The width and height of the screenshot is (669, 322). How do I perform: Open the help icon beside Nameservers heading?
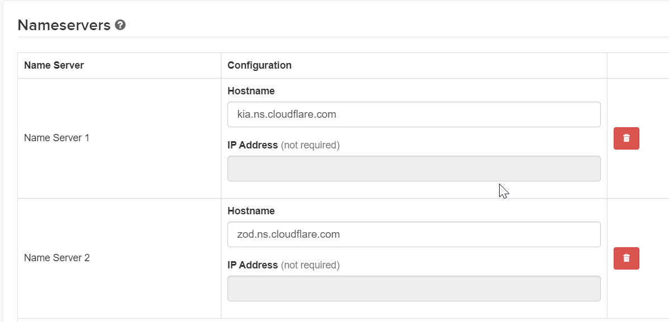click(x=120, y=25)
